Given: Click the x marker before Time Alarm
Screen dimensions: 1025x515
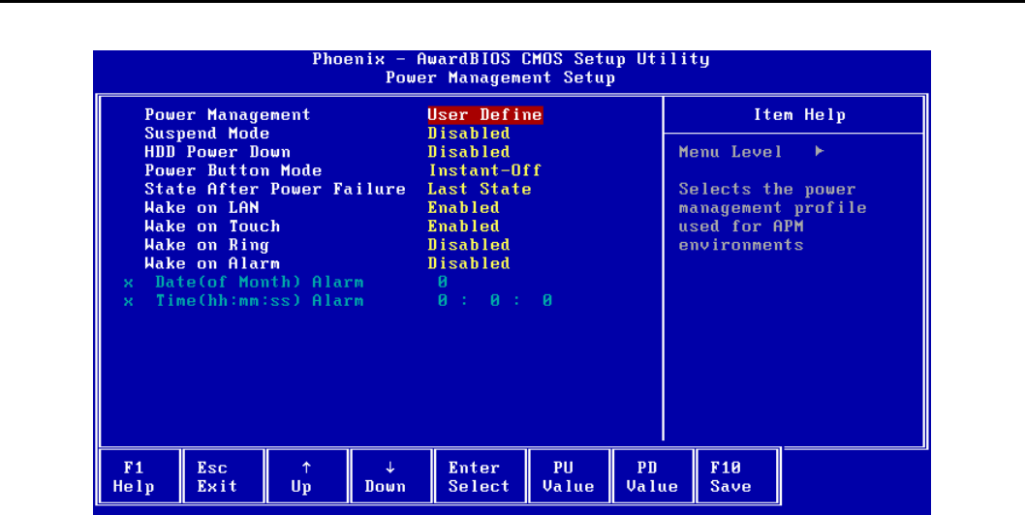Looking at the screenshot, I should click(x=128, y=303).
